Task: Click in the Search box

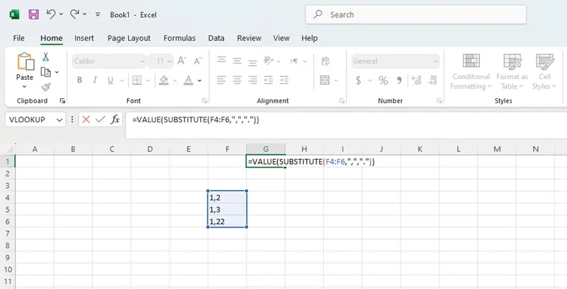Action: tap(416, 15)
